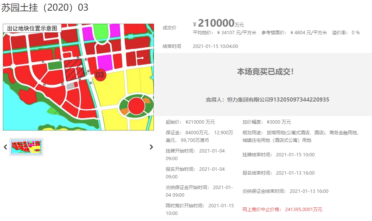This screenshot has width=372, height=221.
Task: Click the 报名结束时间 date value
Action: (295, 173)
